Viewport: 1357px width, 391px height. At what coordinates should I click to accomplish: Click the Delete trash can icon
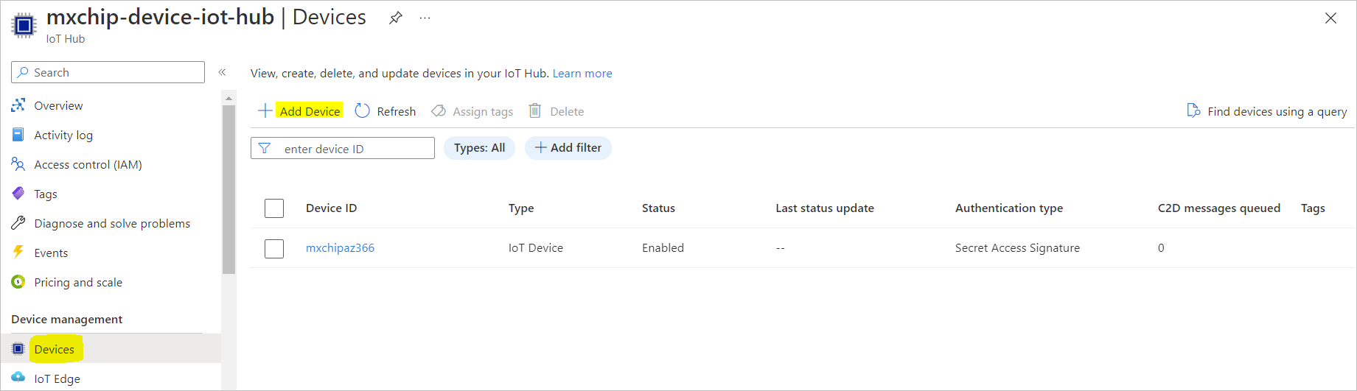coord(535,110)
